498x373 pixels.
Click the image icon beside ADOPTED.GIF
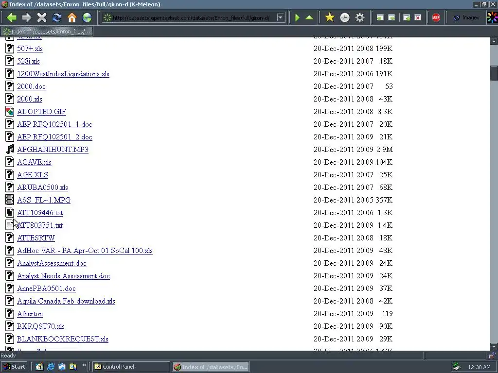(x=10, y=111)
